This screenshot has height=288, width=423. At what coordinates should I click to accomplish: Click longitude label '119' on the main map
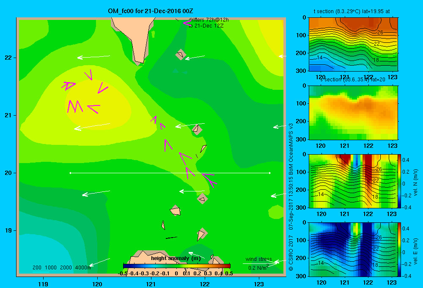coord(44,284)
